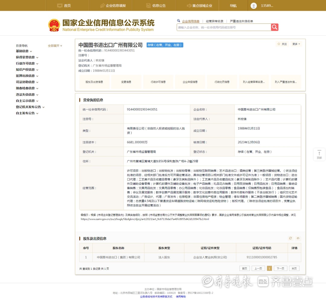Click registered capital 6681.300000万
Viewport: 326px width, 302px height.
click(x=137, y=142)
